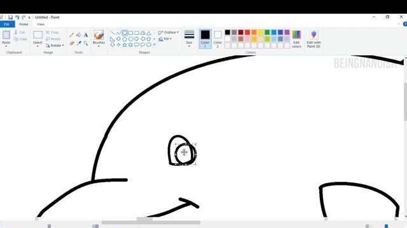This screenshot has width=407, height=228.
Task: Activate Color 1 selector
Action: coord(205,39)
